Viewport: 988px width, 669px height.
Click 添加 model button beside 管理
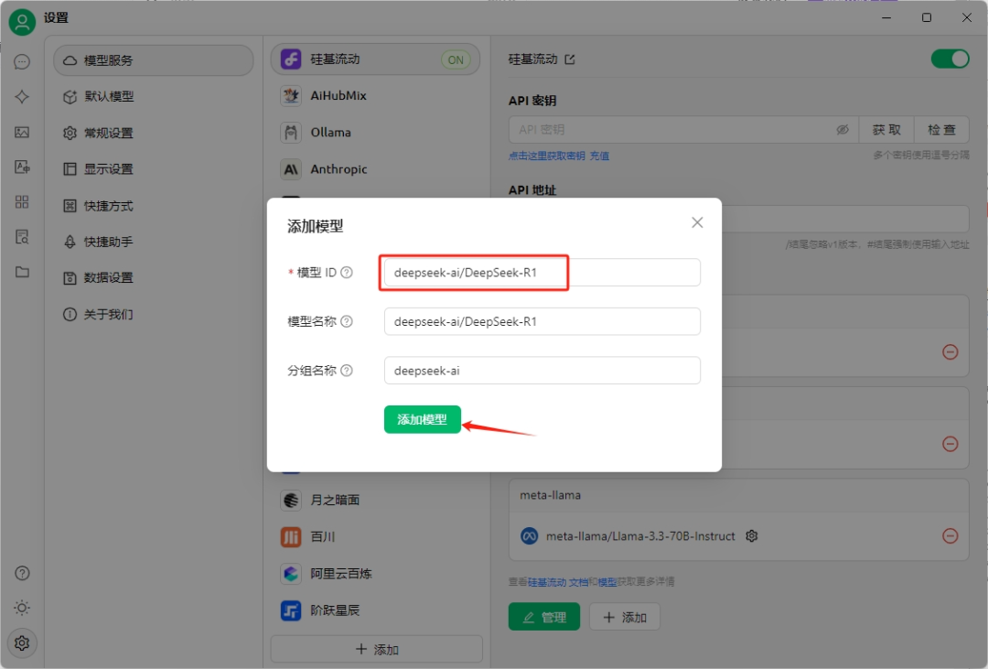click(x=625, y=618)
